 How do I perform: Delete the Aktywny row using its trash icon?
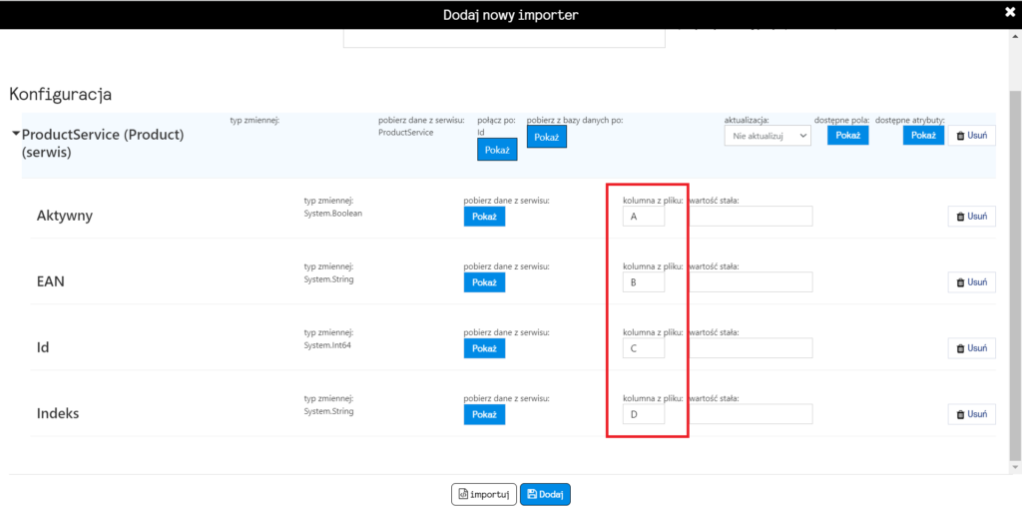point(972,217)
